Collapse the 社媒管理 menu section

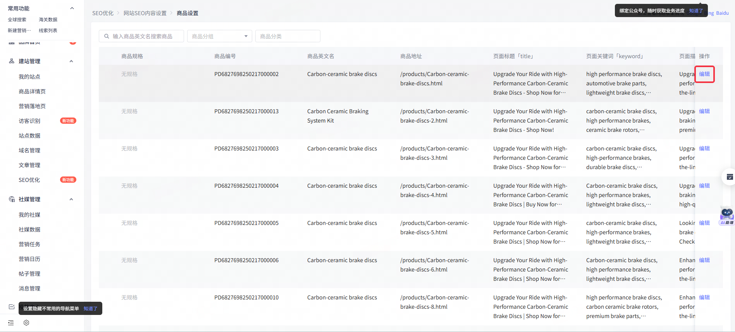(71, 199)
